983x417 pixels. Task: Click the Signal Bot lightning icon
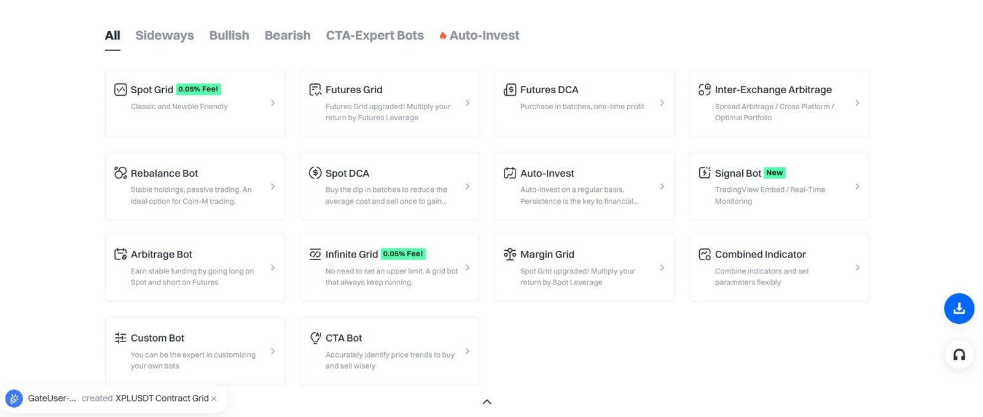click(x=704, y=173)
